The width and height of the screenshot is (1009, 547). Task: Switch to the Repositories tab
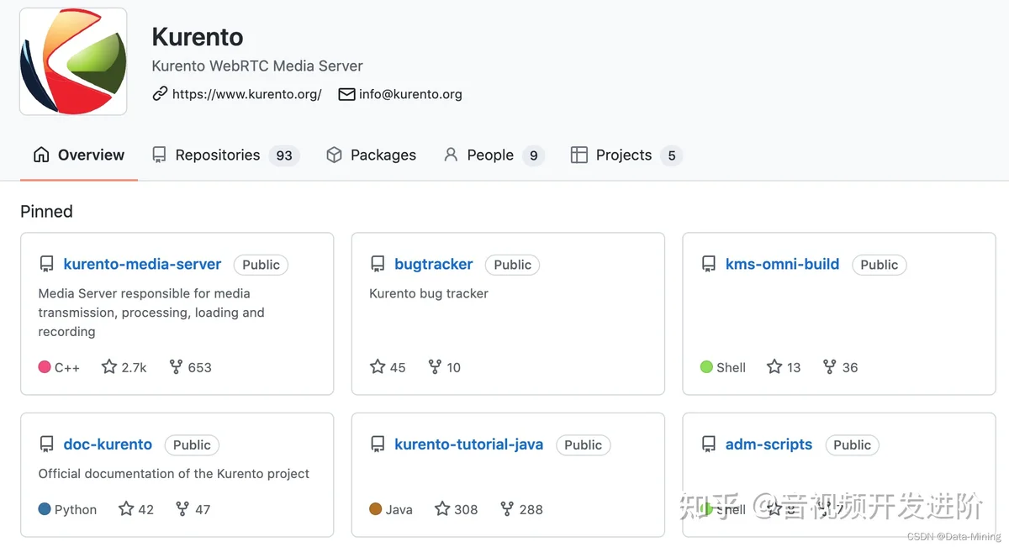tap(225, 155)
